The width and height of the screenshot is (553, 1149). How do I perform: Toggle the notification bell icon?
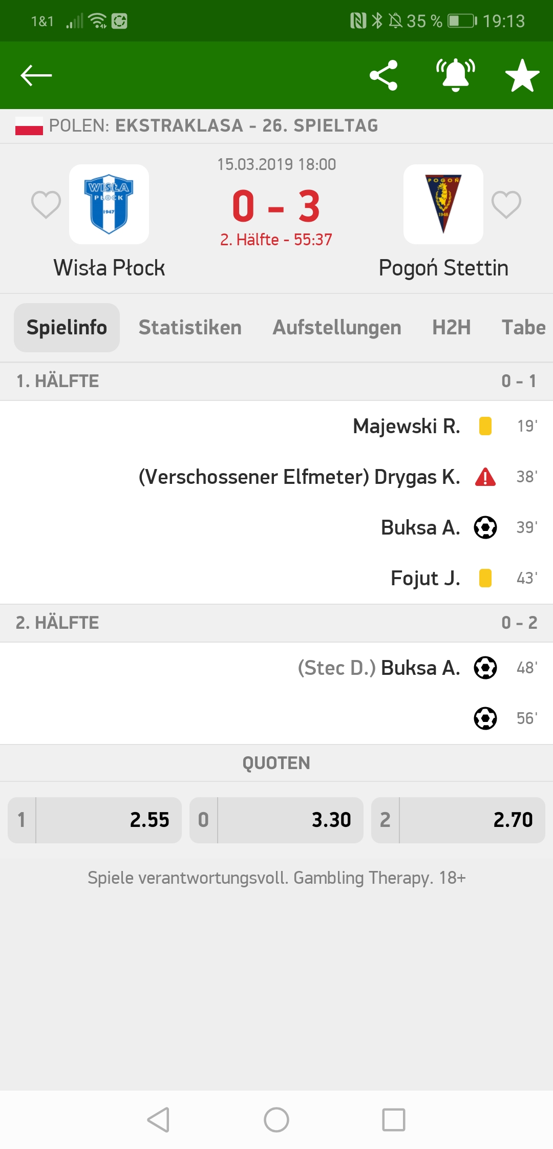point(455,75)
